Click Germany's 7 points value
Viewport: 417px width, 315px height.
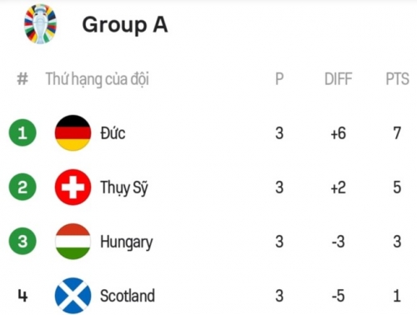click(x=397, y=133)
